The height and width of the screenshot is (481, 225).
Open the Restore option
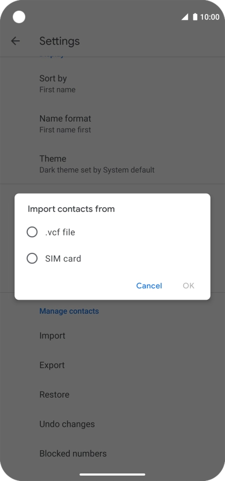pos(112,394)
